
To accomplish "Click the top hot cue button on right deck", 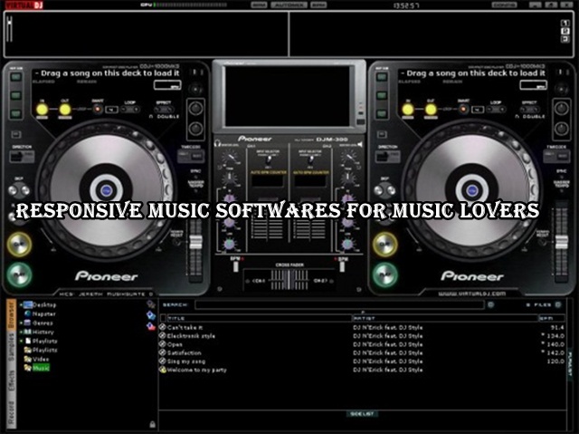I will 382,77.
